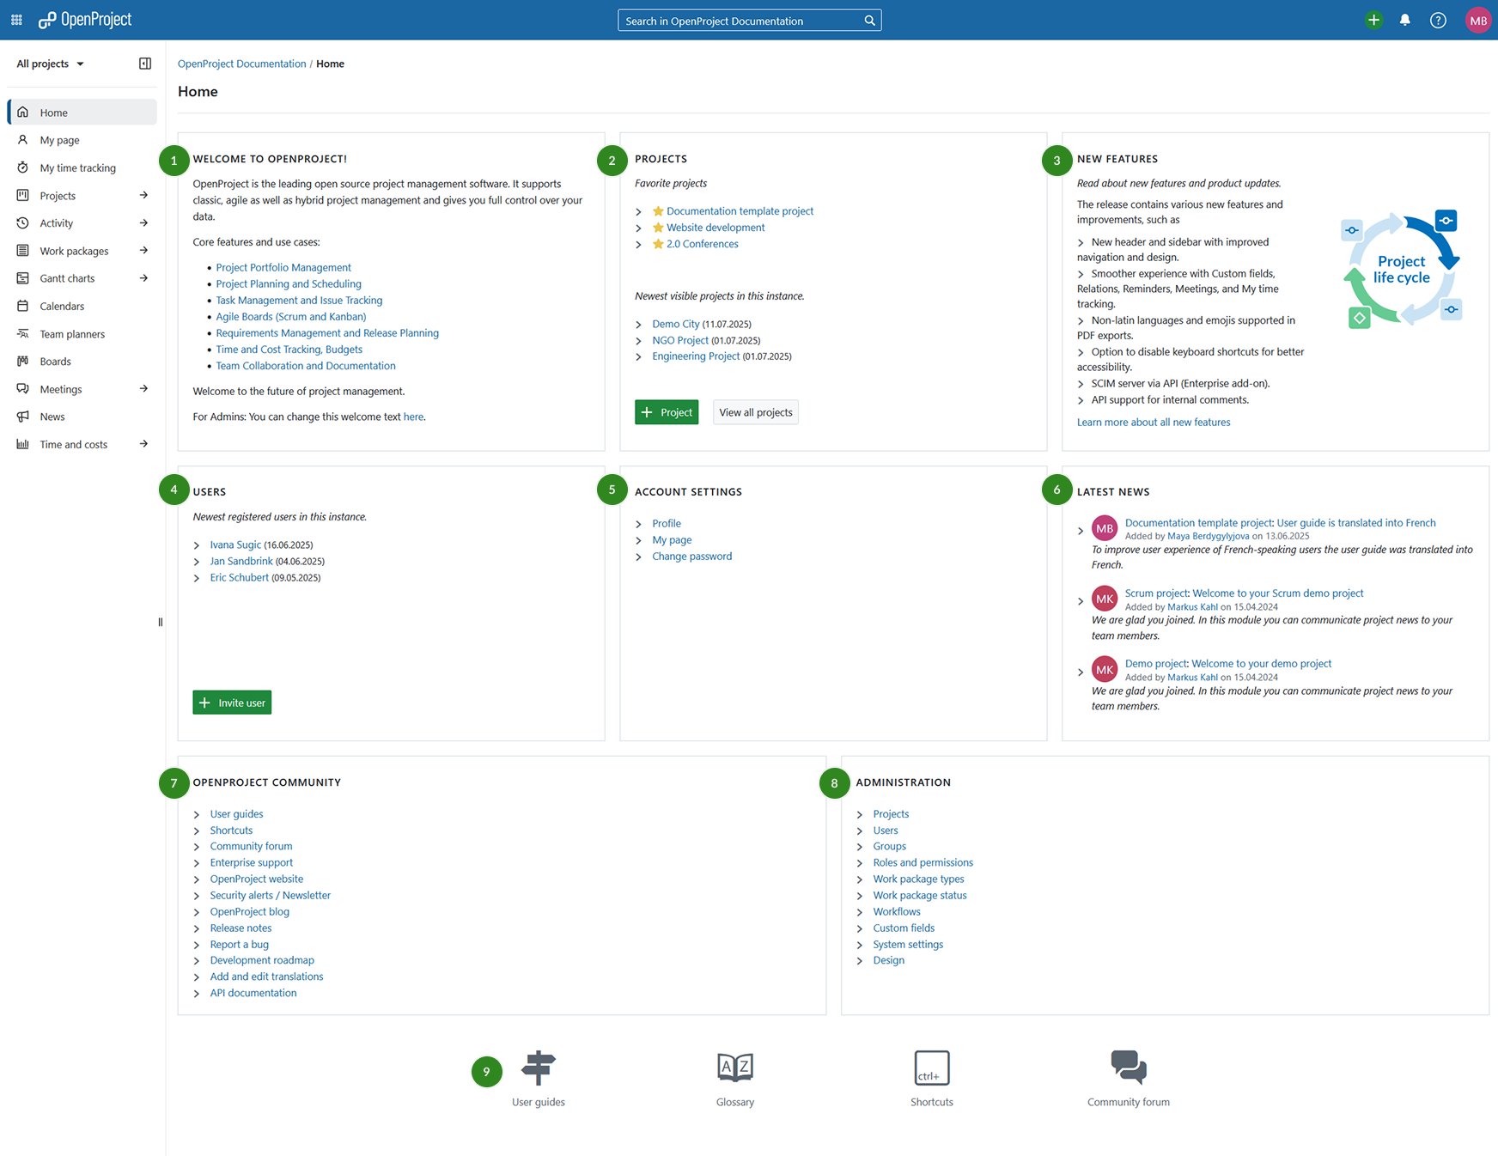Open the help question mark icon
The image size is (1498, 1156).
click(1438, 20)
